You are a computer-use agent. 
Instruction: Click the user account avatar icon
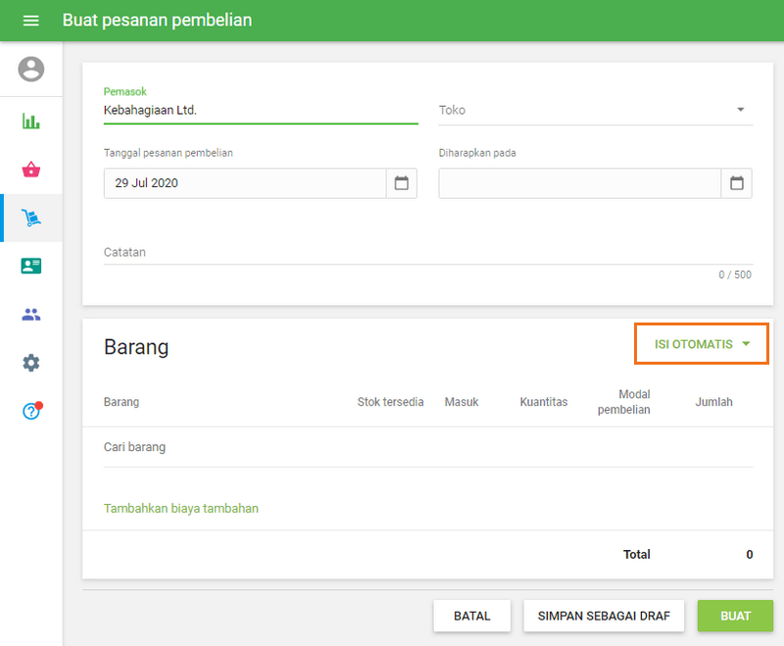click(31, 69)
